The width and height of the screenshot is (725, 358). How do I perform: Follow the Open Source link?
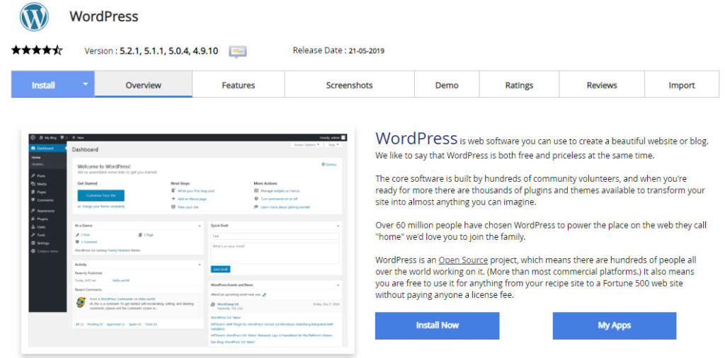tap(463, 260)
